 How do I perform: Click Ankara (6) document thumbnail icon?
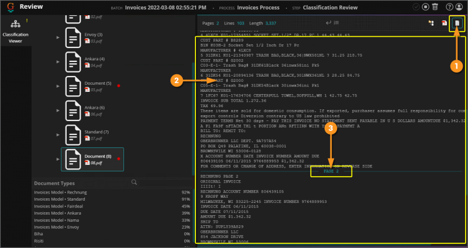(x=73, y=111)
